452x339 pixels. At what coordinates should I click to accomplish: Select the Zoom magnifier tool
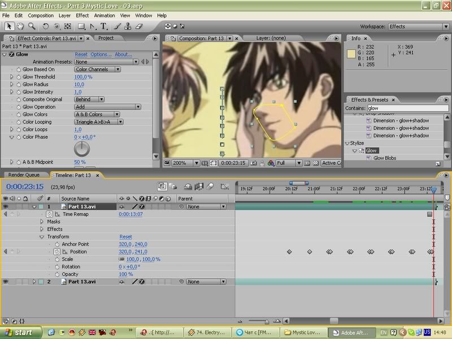coord(32,27)
